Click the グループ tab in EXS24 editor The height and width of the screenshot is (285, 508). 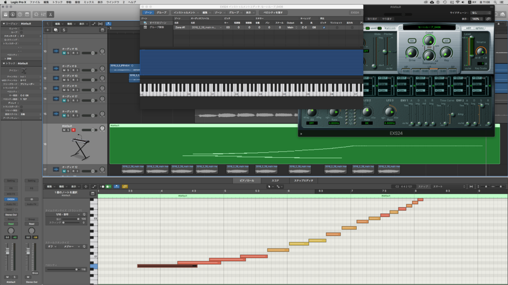click(x=161, y=12)
